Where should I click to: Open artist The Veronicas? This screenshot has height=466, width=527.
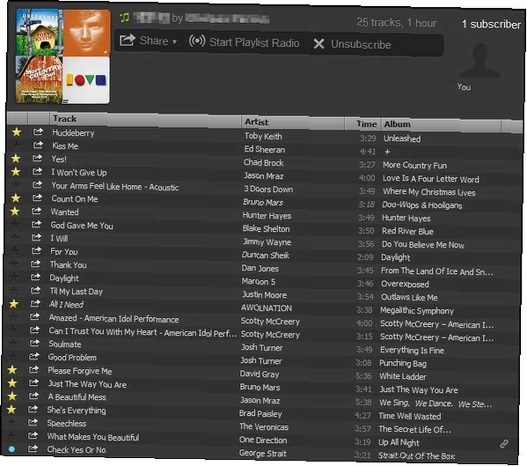pyautogui.click(x=264, y=427)
